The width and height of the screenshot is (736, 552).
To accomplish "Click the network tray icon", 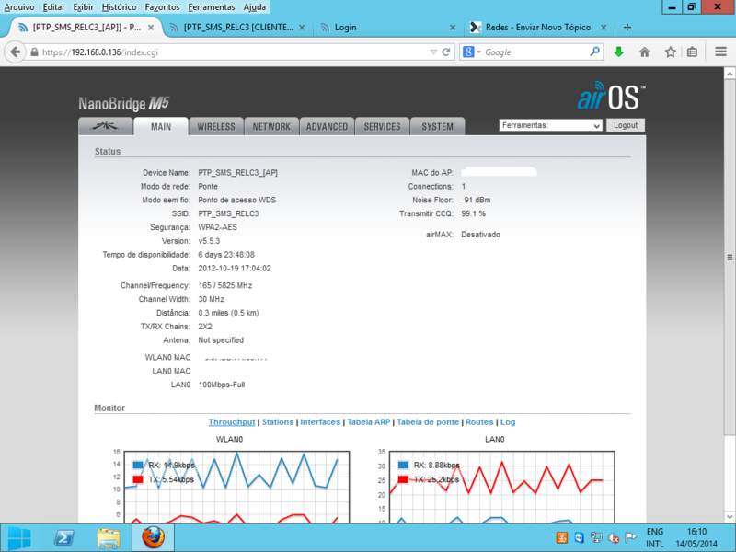I will click(596, 538).
